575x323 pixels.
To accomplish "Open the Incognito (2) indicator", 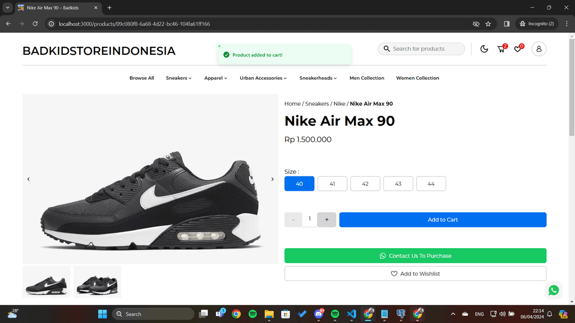I will tap(537, 24).
